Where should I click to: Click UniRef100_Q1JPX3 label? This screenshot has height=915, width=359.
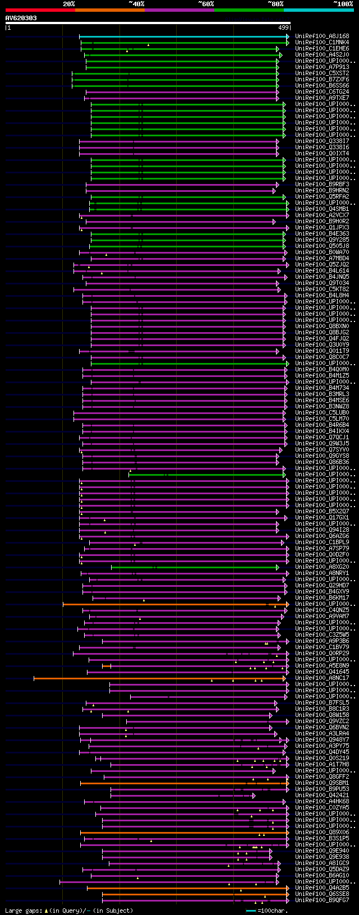pyautogui.click(x=322, y=227)
